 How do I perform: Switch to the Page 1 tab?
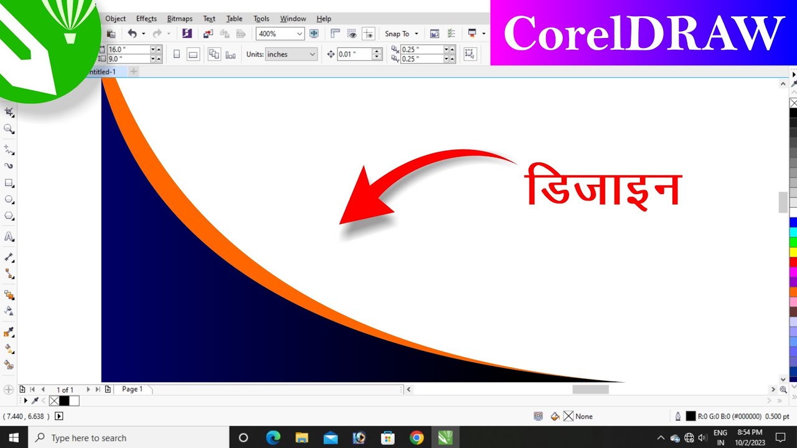[x=132, y=390]
